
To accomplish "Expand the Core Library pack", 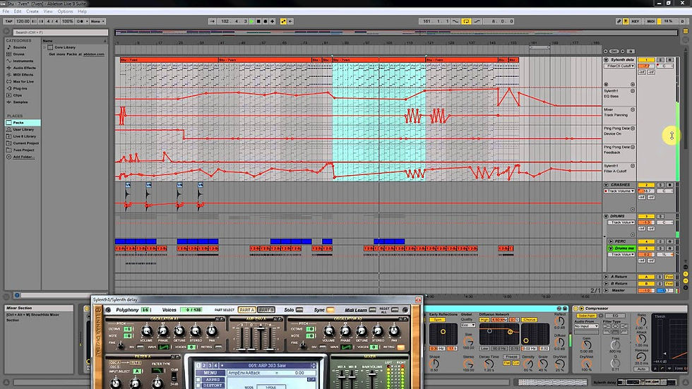I will point(44,47).
